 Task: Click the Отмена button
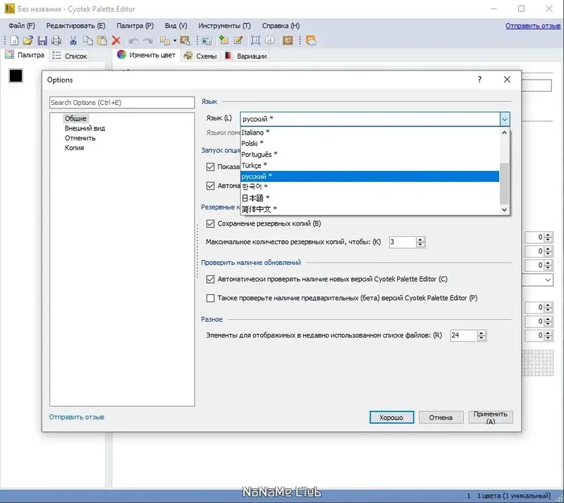(441, 418)
